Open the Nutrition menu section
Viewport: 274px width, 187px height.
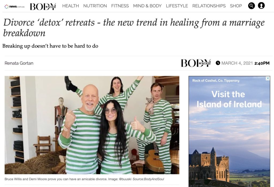click(95, 6)
